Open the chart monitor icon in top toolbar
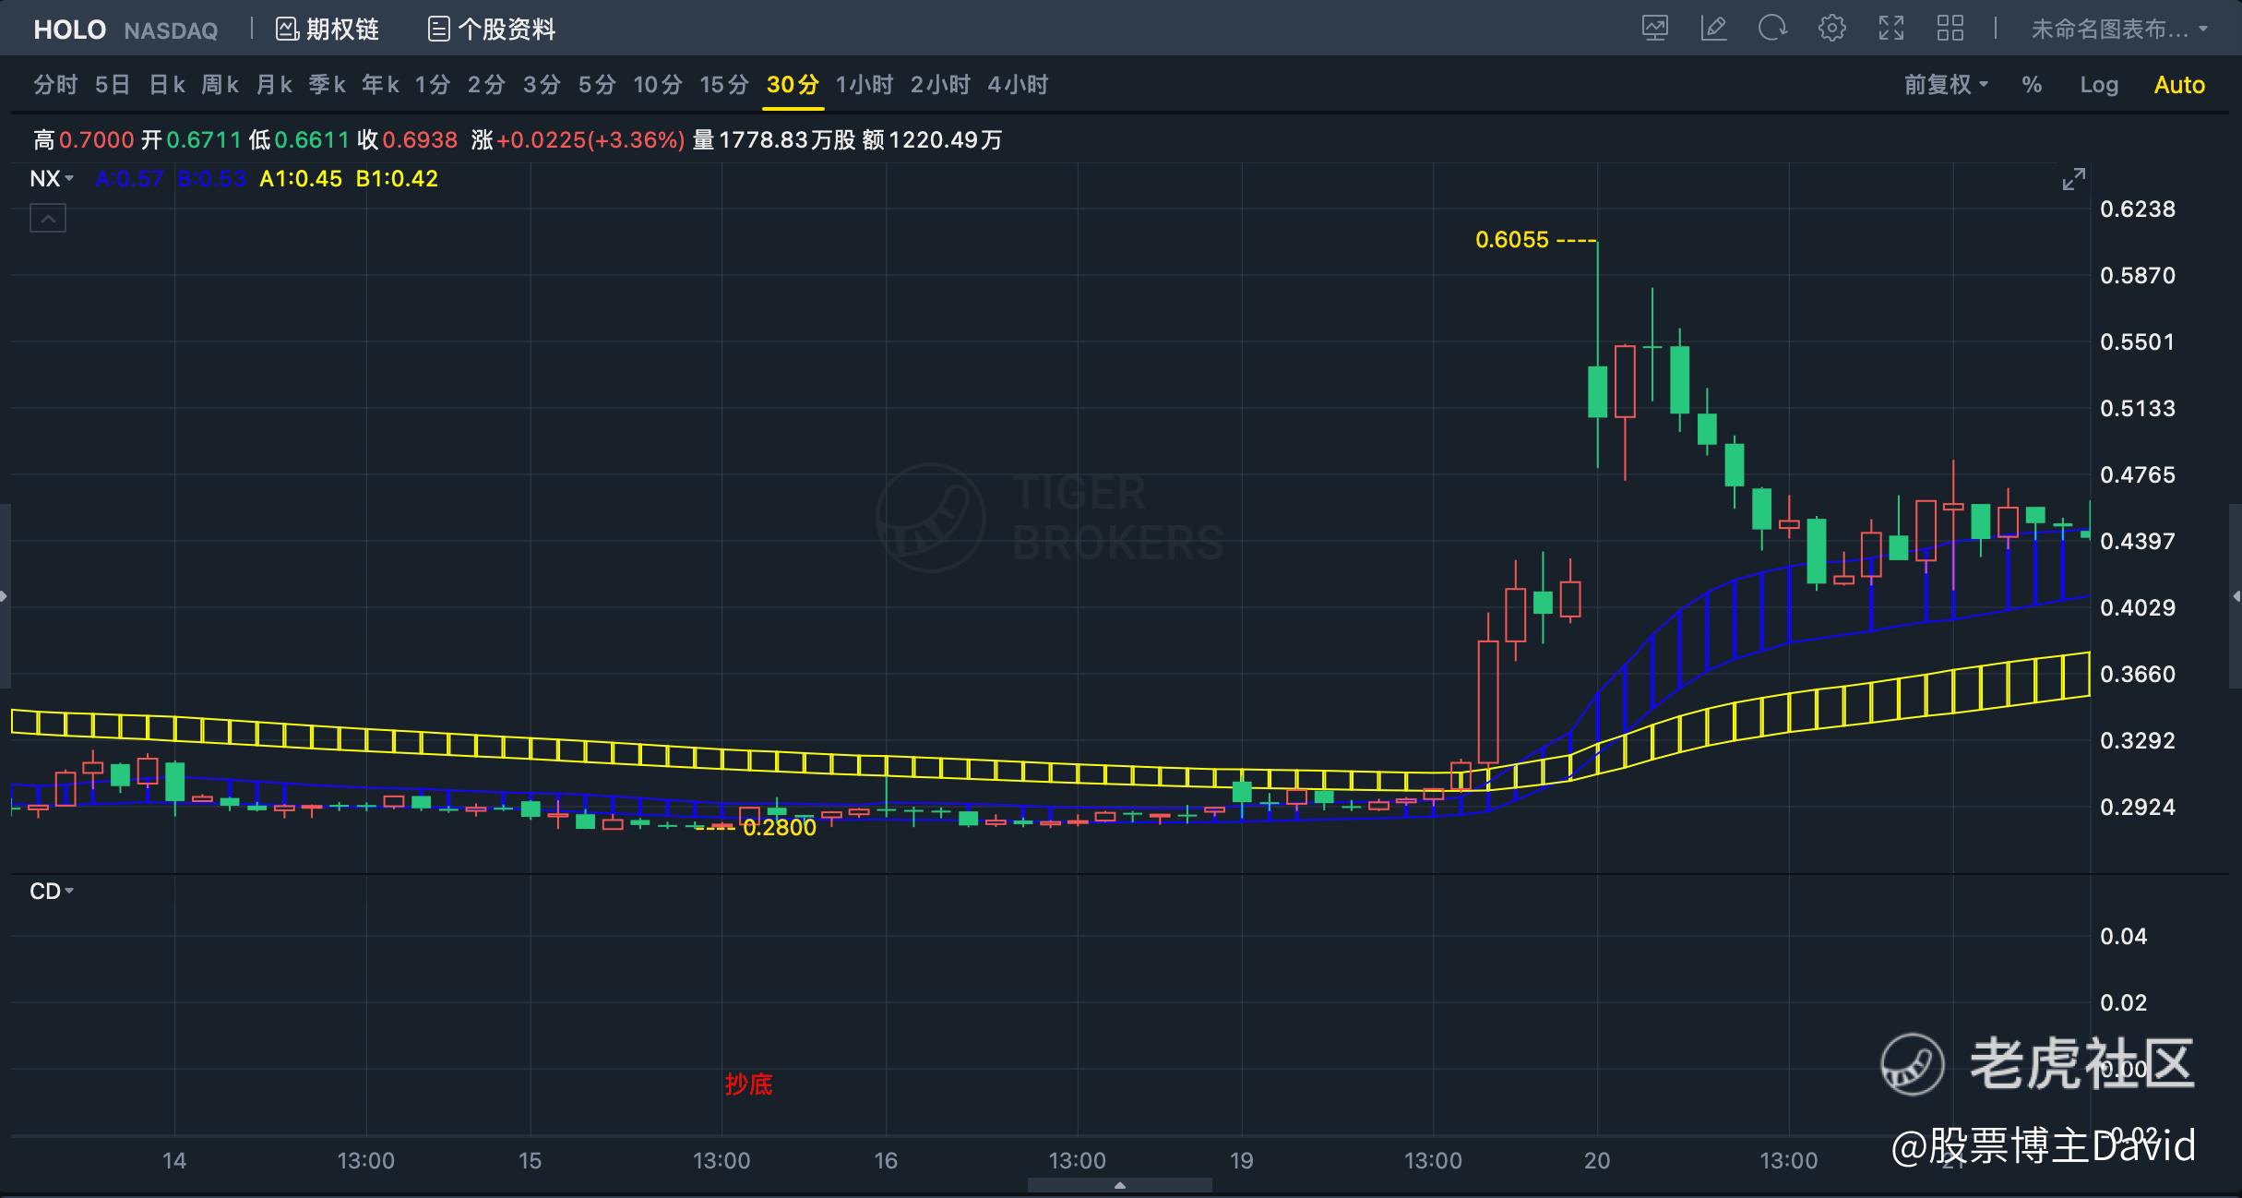Screen dimensions: 2242x1198 point(1655,29)
